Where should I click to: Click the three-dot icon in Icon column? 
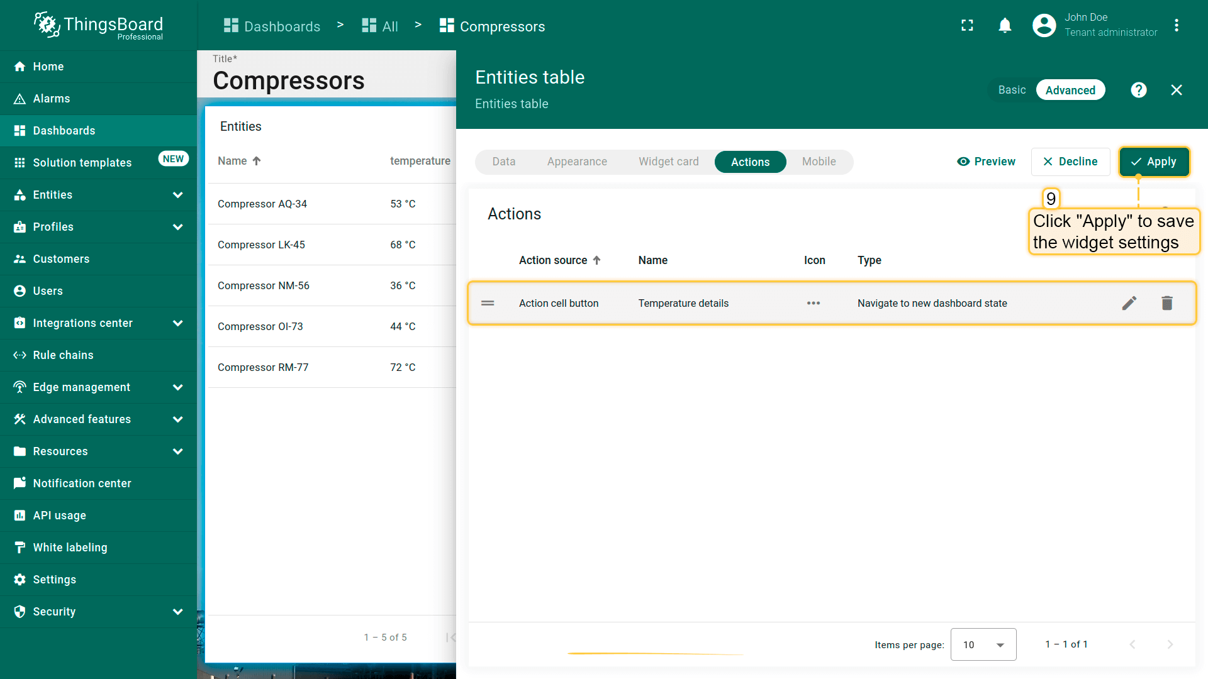[x=813, y=303]
